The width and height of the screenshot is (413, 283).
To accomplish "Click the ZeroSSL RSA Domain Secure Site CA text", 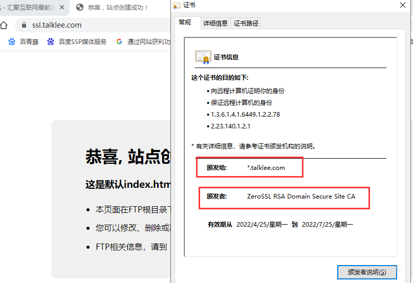I will (300, 197).
